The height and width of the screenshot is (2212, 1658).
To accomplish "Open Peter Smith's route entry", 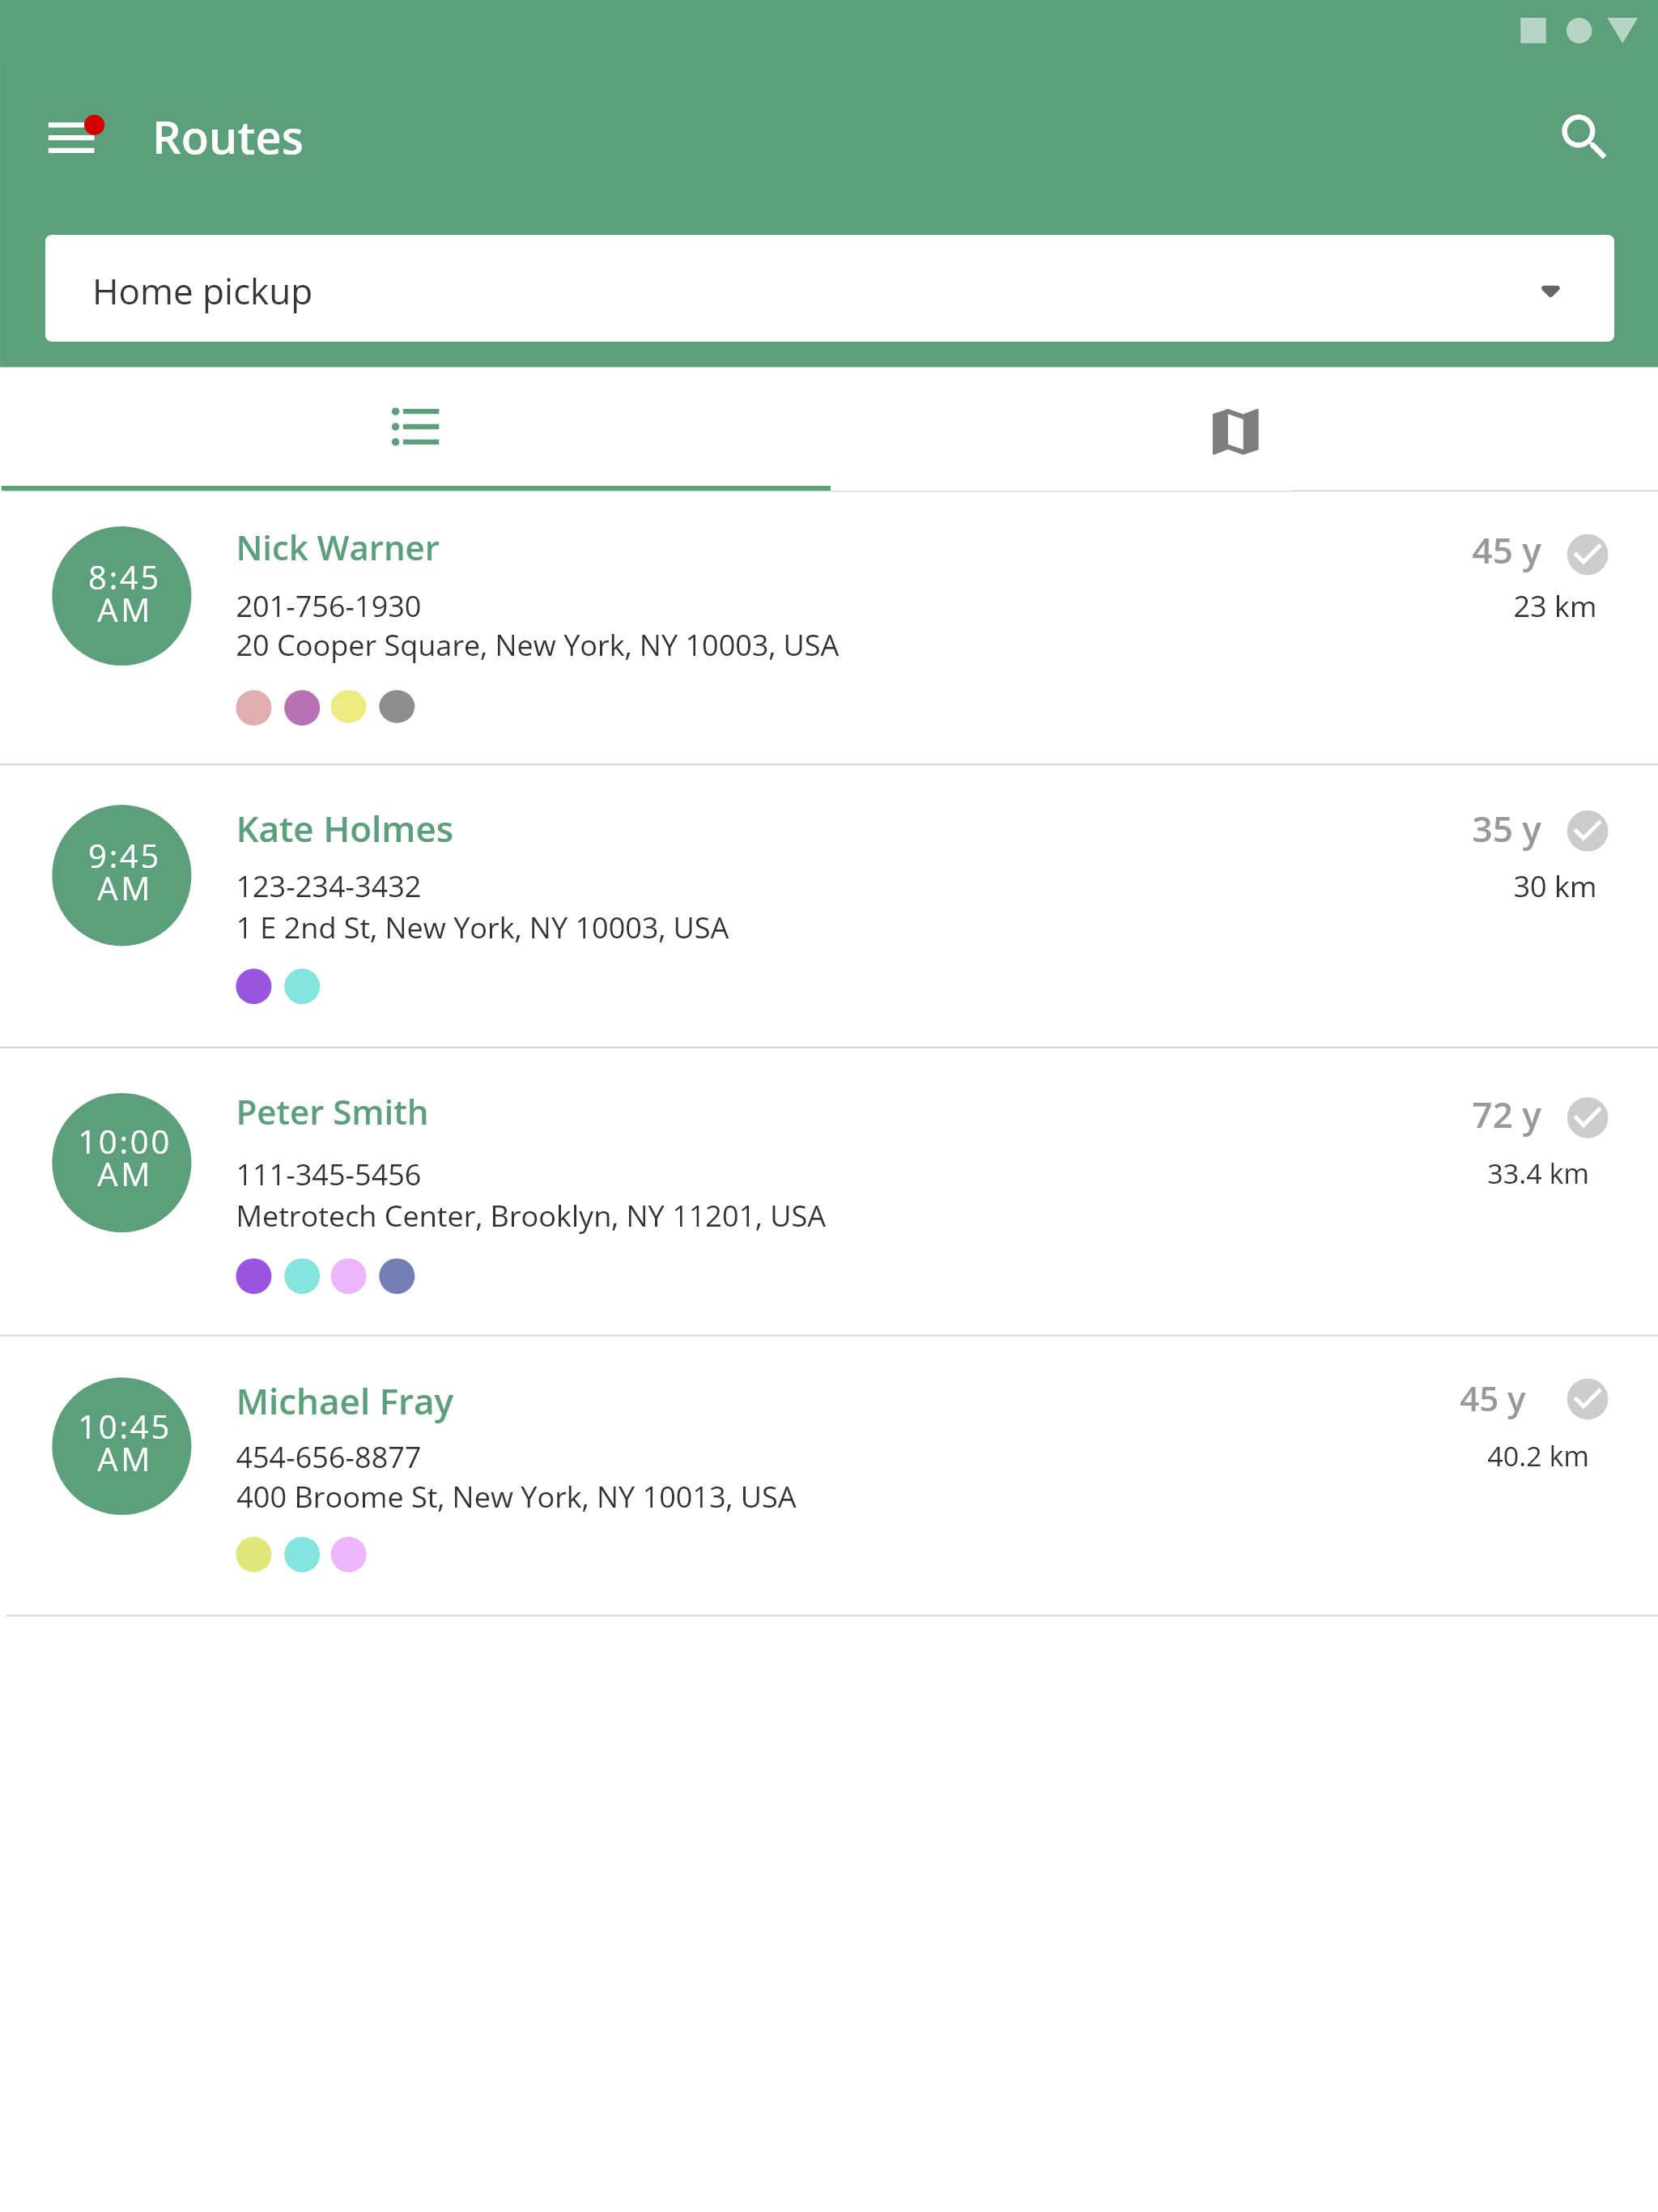I will pos(829,1192).
